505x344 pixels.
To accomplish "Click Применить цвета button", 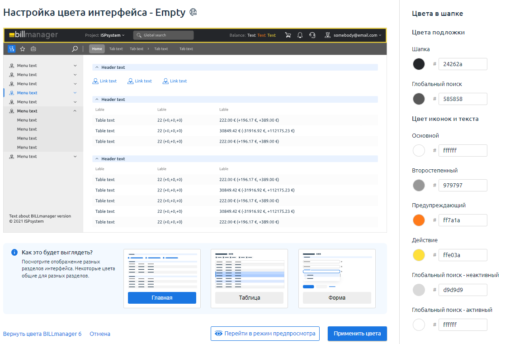I will coord(357,334).
